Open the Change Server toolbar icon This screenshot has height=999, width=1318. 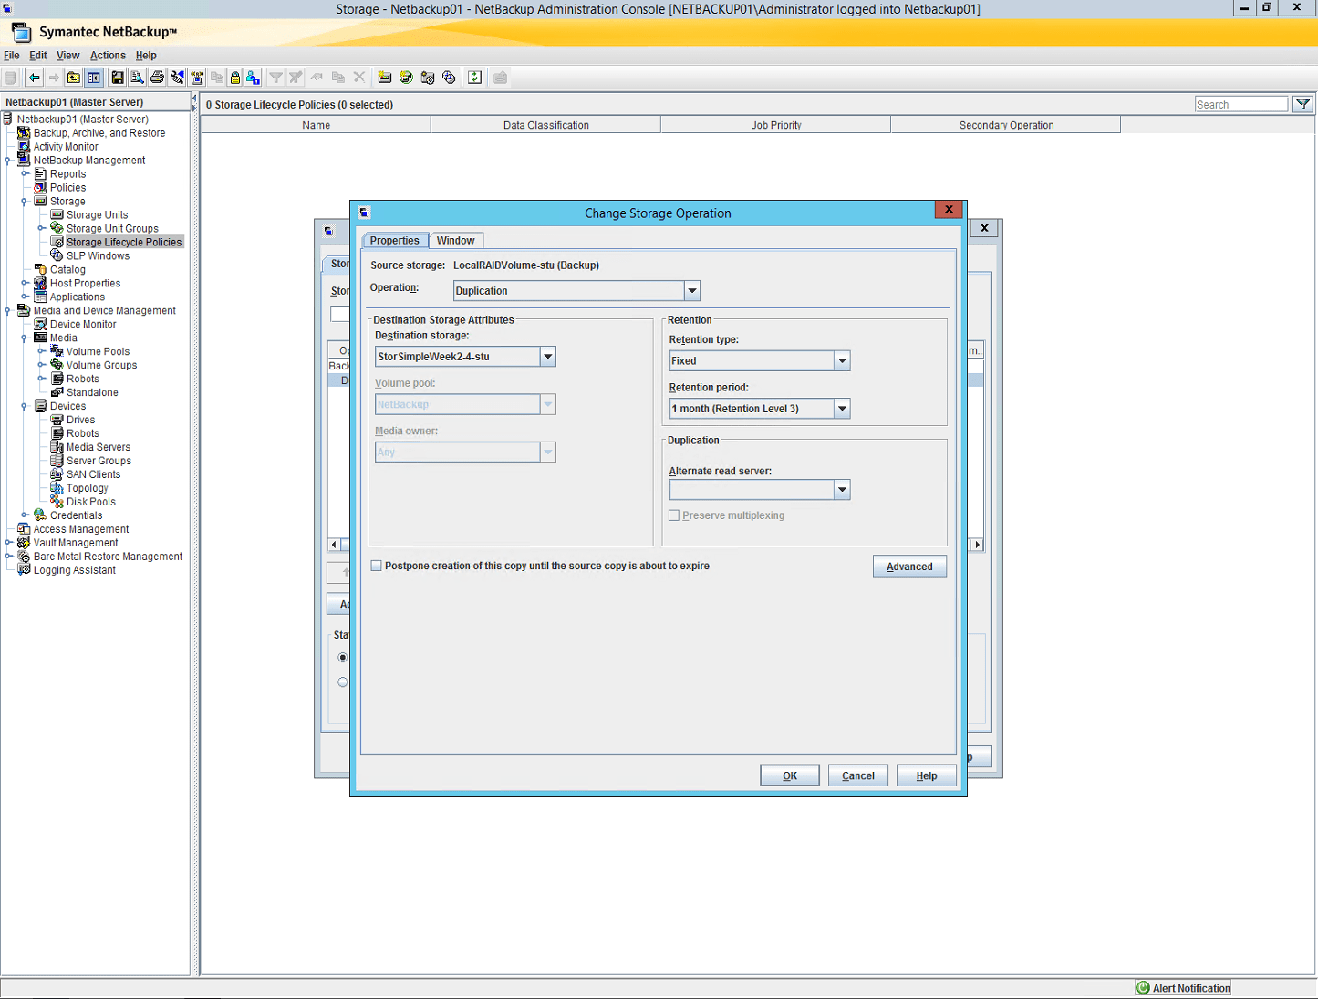tap(197, 77)
